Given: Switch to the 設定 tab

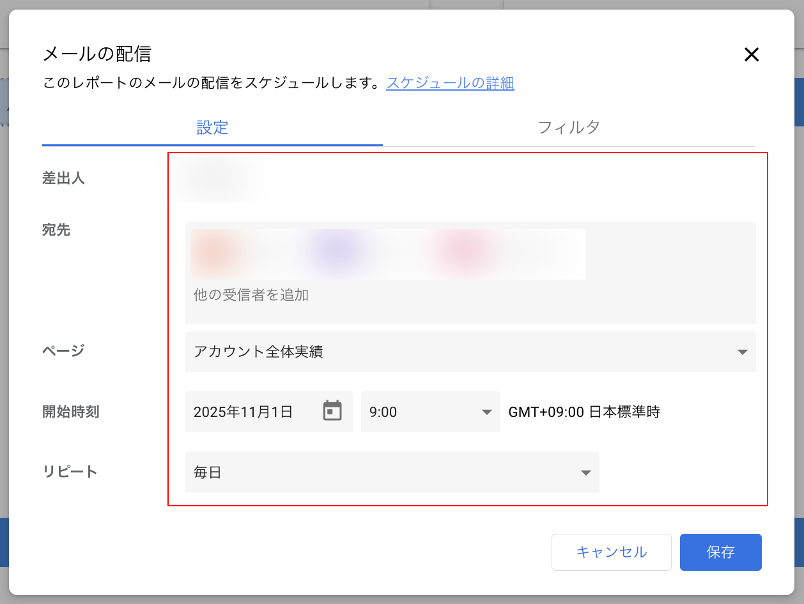Looking at the screenshot, I should coord(212,127).
